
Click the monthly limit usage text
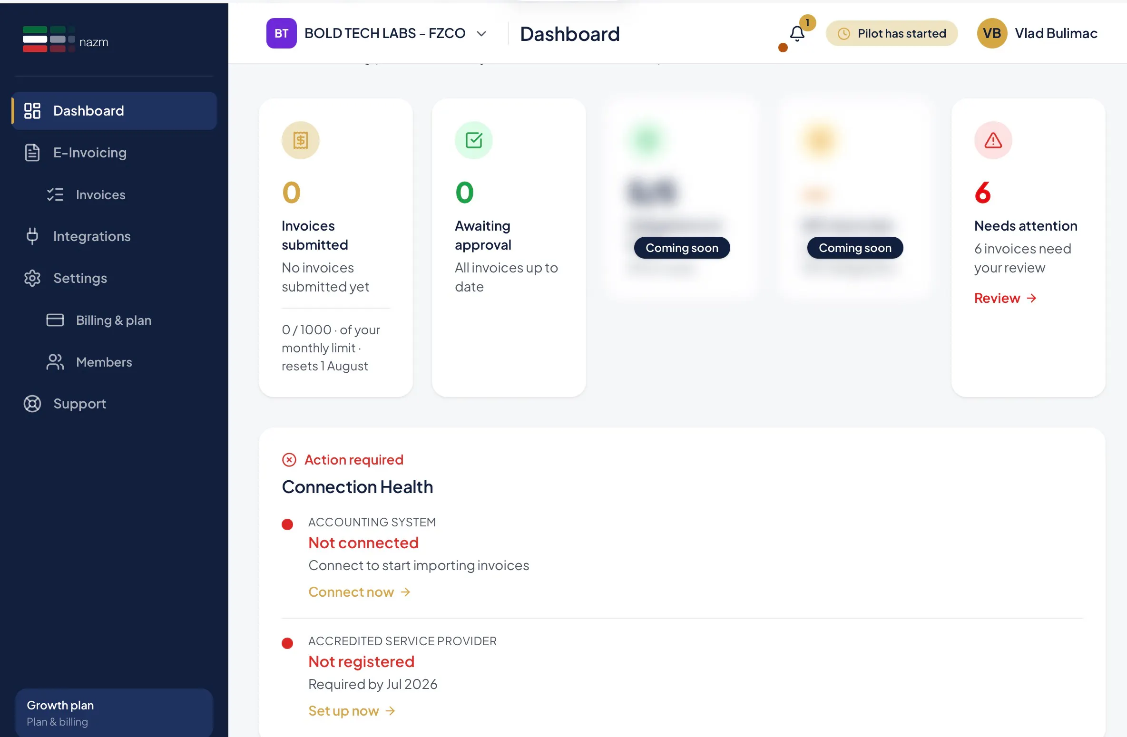click(x=331, y=348)
